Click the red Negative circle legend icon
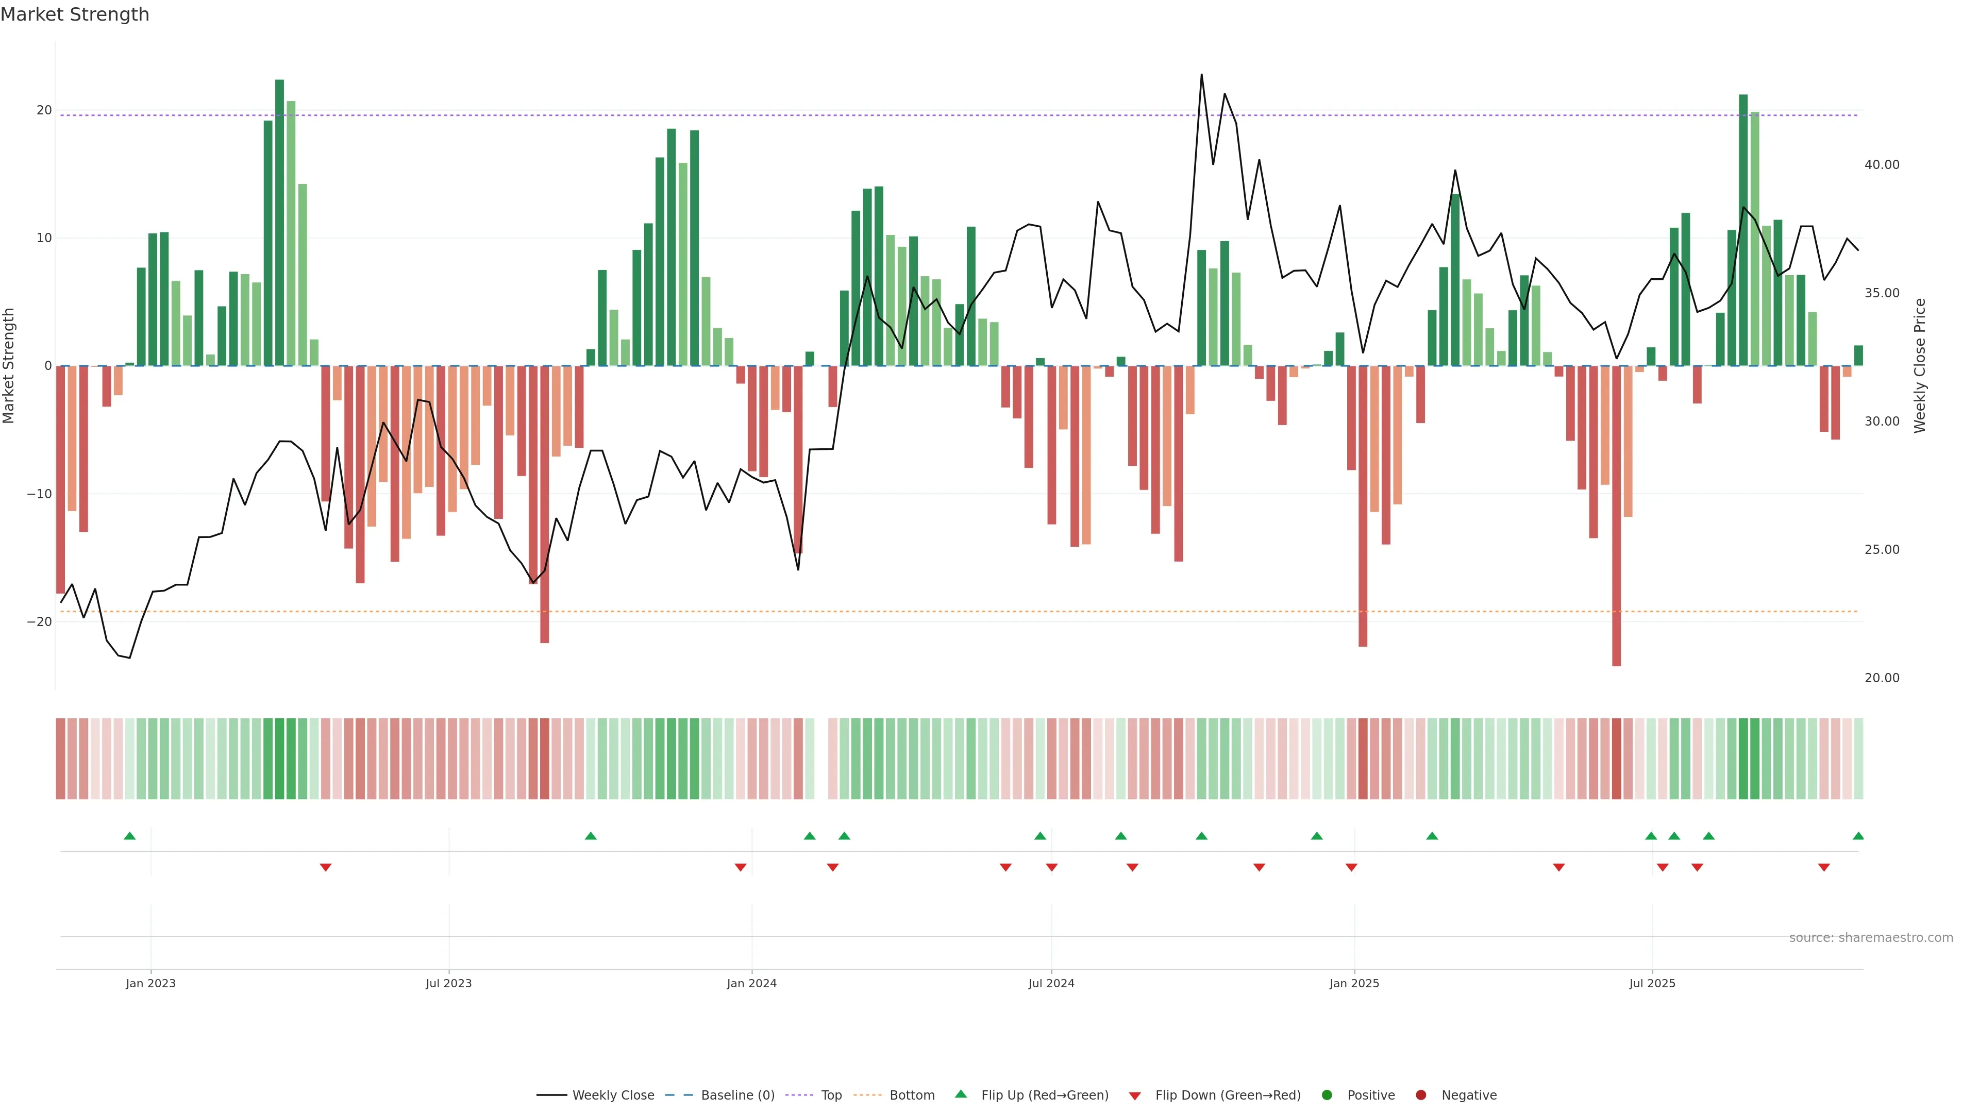1979x1113 pixels. click(x=1420, y=1095)
